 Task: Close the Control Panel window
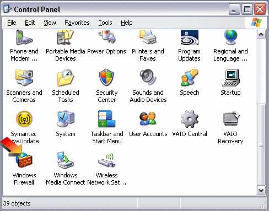pyautogui.click(x=260, y=9)
